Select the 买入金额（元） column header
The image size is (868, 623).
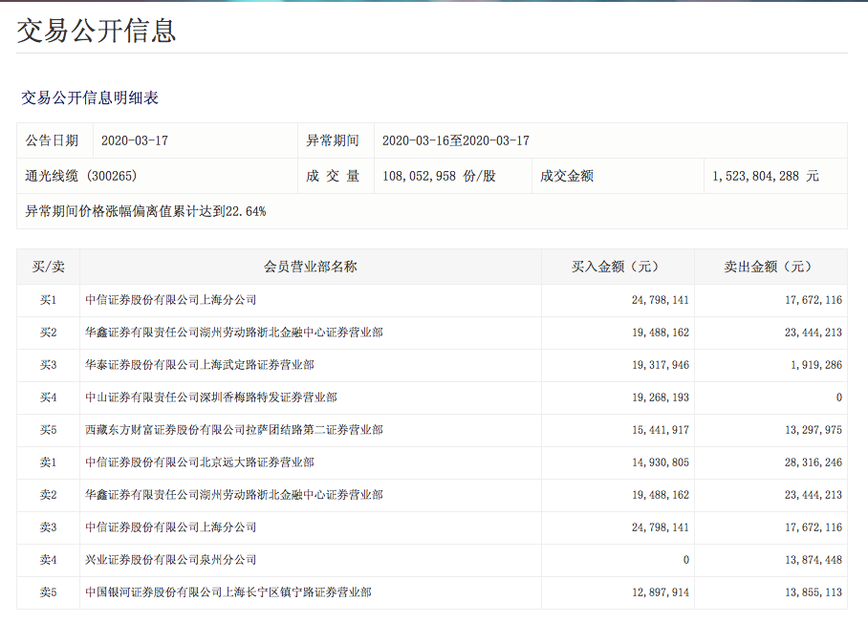click(x=617, y=267)
